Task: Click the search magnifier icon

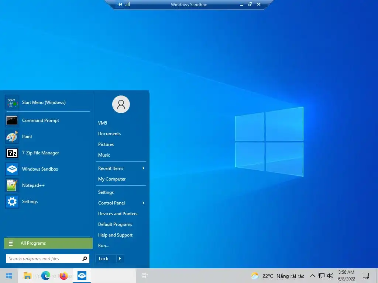Action: click(85, 259)
